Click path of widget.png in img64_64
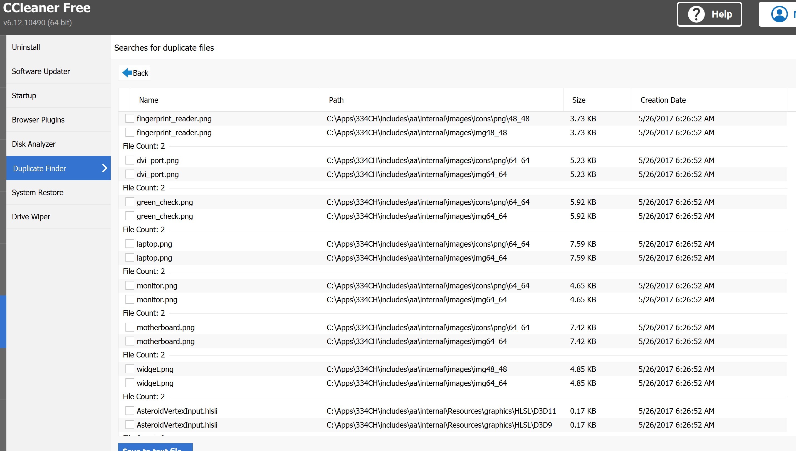The image size is (796, 451). [x=417, y=383]
